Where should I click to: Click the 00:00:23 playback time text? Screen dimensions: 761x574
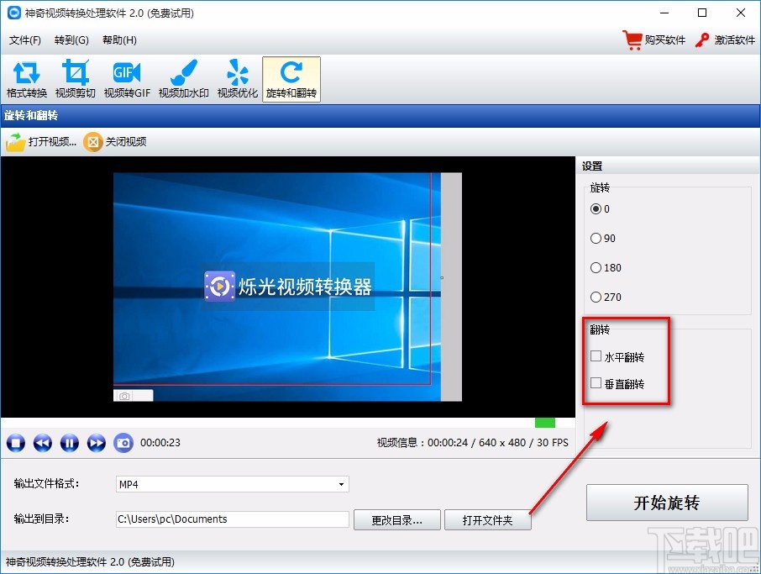click(160, 443)
